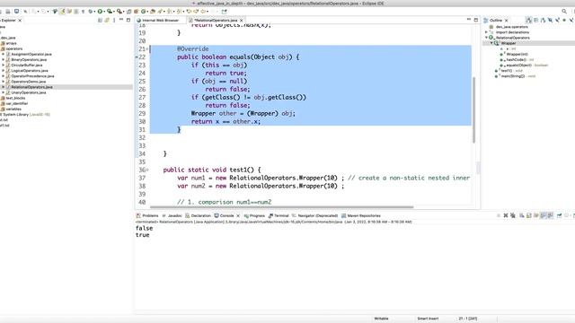Click the editor's vertical scrollbar

coord(473,109)
